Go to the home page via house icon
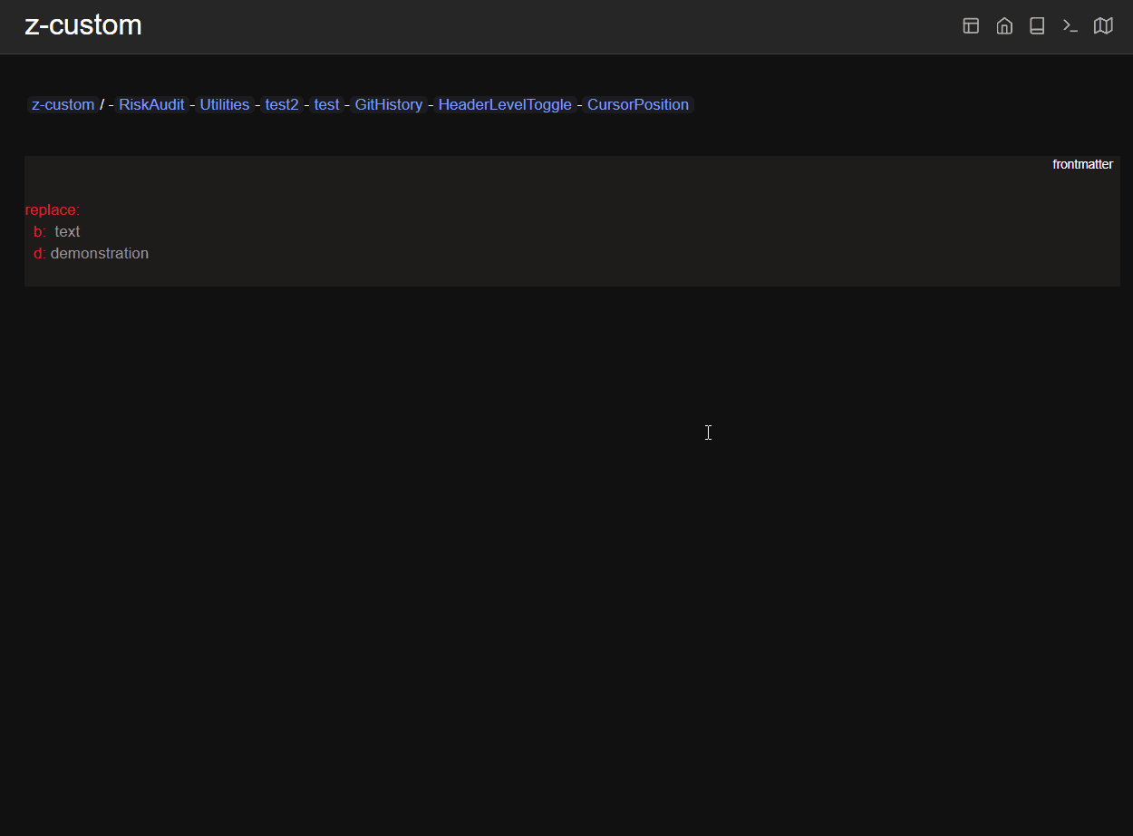The height and width of the screenshot is (836, 1133). 1004,25
